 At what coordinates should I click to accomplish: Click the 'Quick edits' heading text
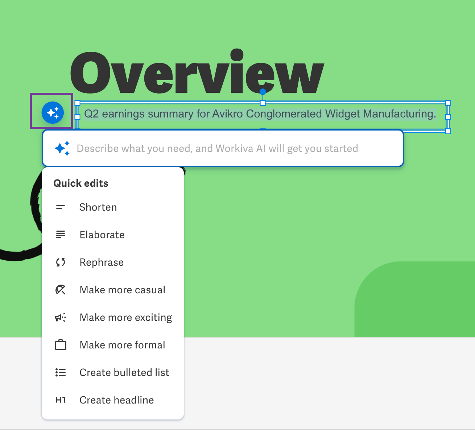[81, 183]
